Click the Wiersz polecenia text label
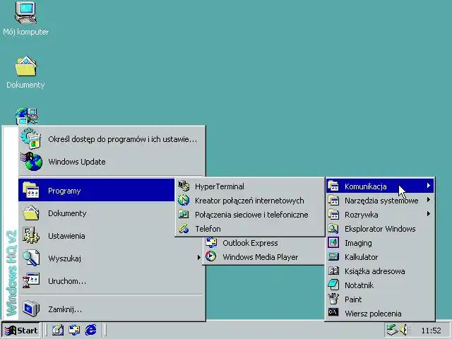This screenshot has width=452, height=339. (373, 314)
